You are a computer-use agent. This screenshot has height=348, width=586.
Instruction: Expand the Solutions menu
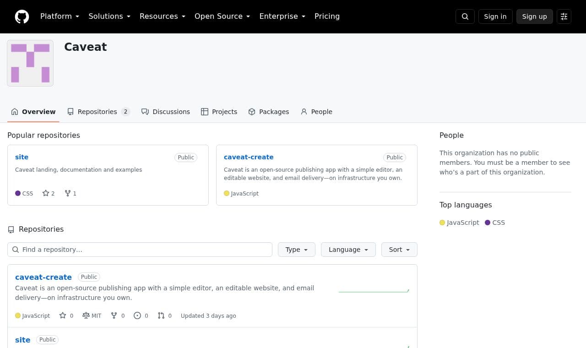[109, 16]
